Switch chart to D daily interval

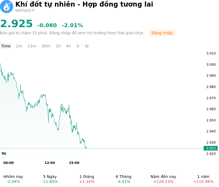coord(78,46)
